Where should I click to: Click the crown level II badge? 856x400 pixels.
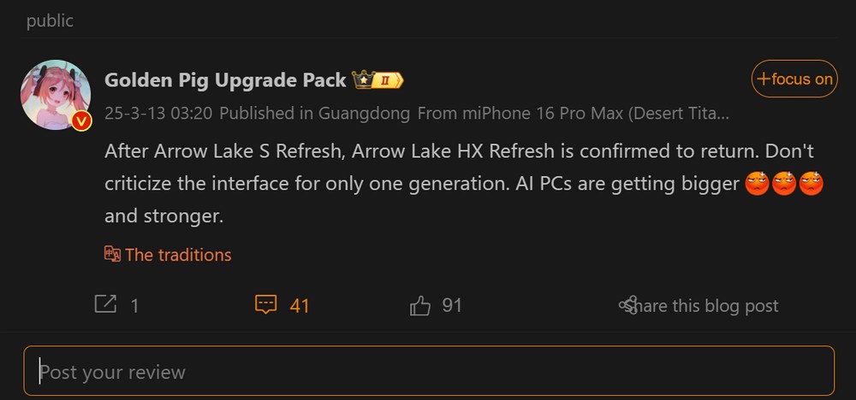coord(377,80)
